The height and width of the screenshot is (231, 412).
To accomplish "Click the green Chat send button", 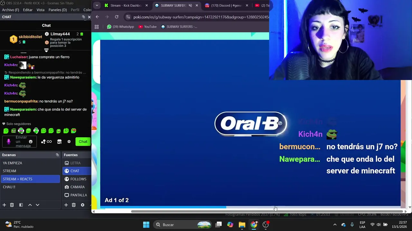I will point(83,141).
